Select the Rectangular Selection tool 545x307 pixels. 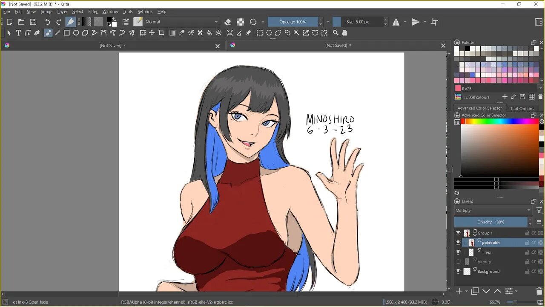coord(260,33)
